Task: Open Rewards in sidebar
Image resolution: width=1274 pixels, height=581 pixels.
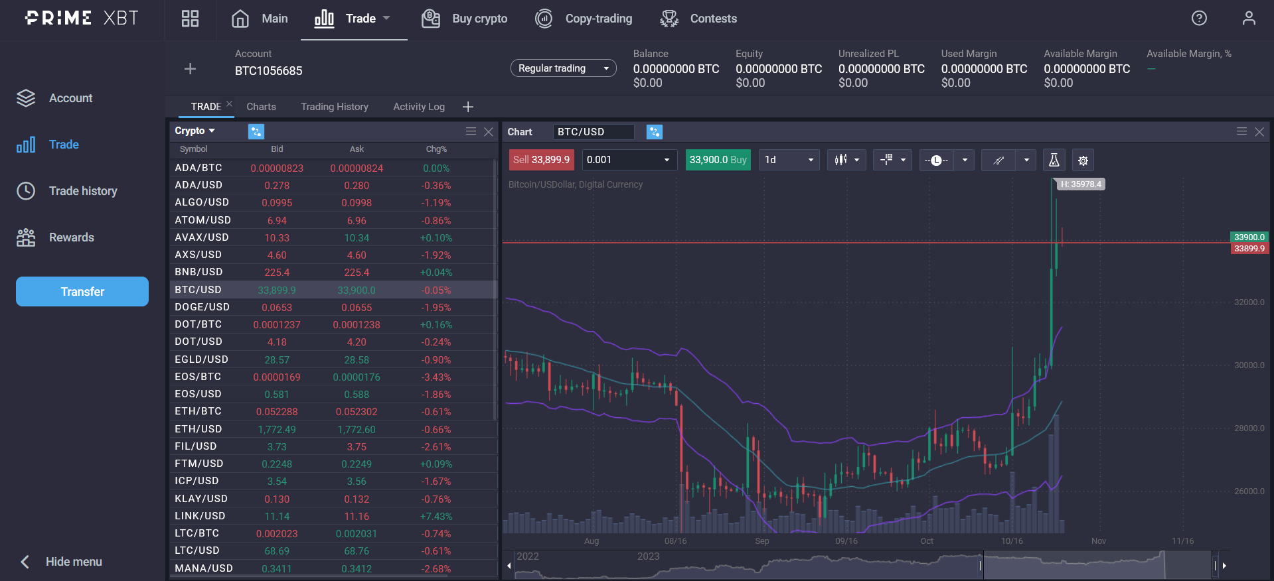Action: point(56,237)
